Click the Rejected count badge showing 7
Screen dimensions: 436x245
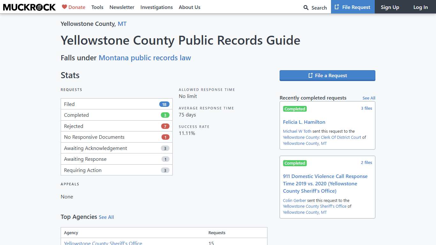[x=165, y=126]
